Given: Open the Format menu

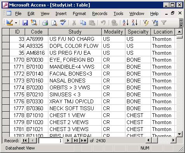Looking at the screenshot, I should (79, 13).
